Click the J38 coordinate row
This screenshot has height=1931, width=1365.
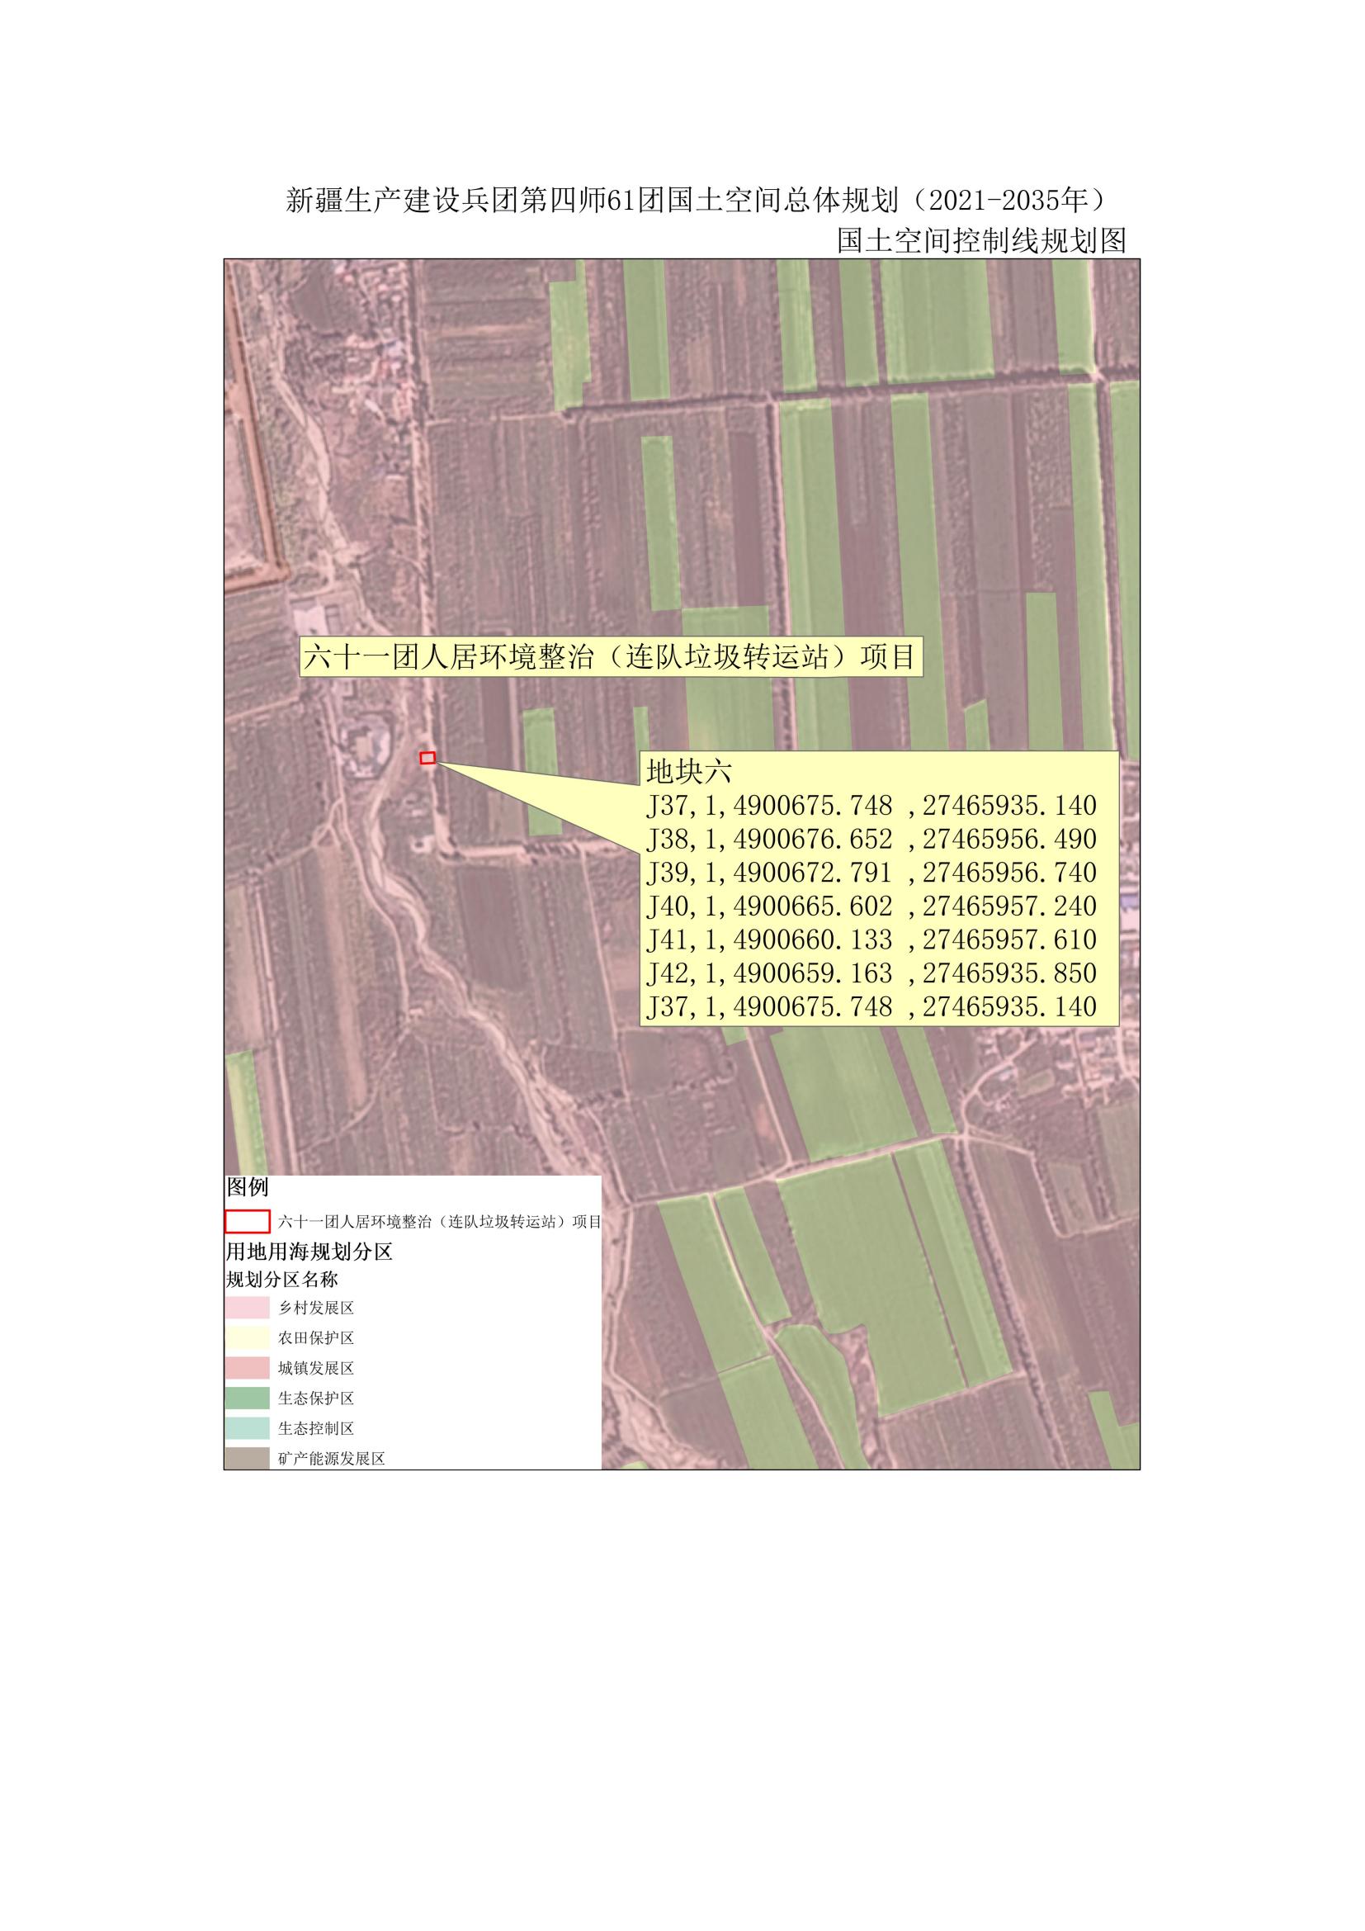[x=871, y=840]
